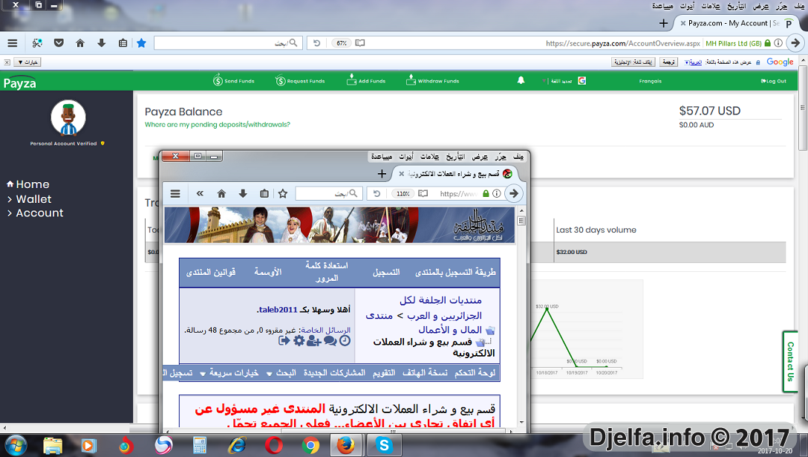This screenshot has height=457, width=808.
Task: Toggle reader view icon in Payza address bar
Action: (360, 43)
